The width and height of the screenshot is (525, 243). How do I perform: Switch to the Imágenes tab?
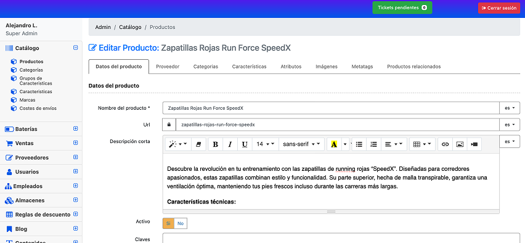(x=327, y=67)
